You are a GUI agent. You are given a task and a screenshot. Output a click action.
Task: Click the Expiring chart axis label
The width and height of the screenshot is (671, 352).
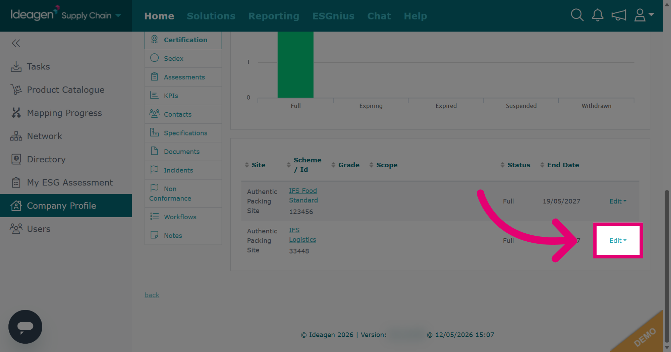point(371,106)
